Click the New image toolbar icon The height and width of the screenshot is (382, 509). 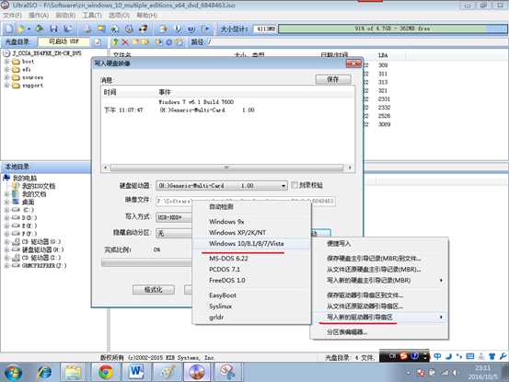9,29
